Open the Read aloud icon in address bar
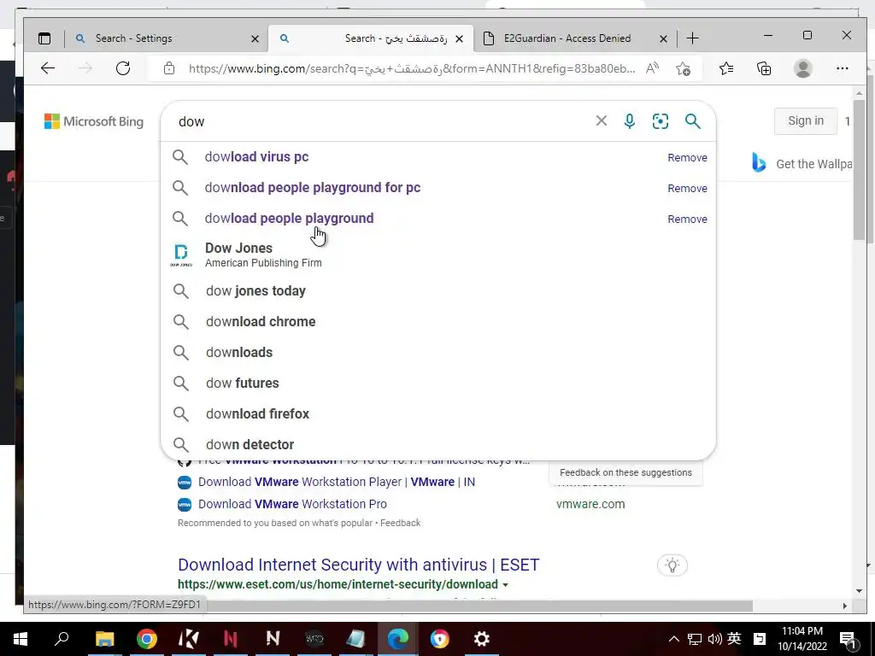 [x=652, y=68]
